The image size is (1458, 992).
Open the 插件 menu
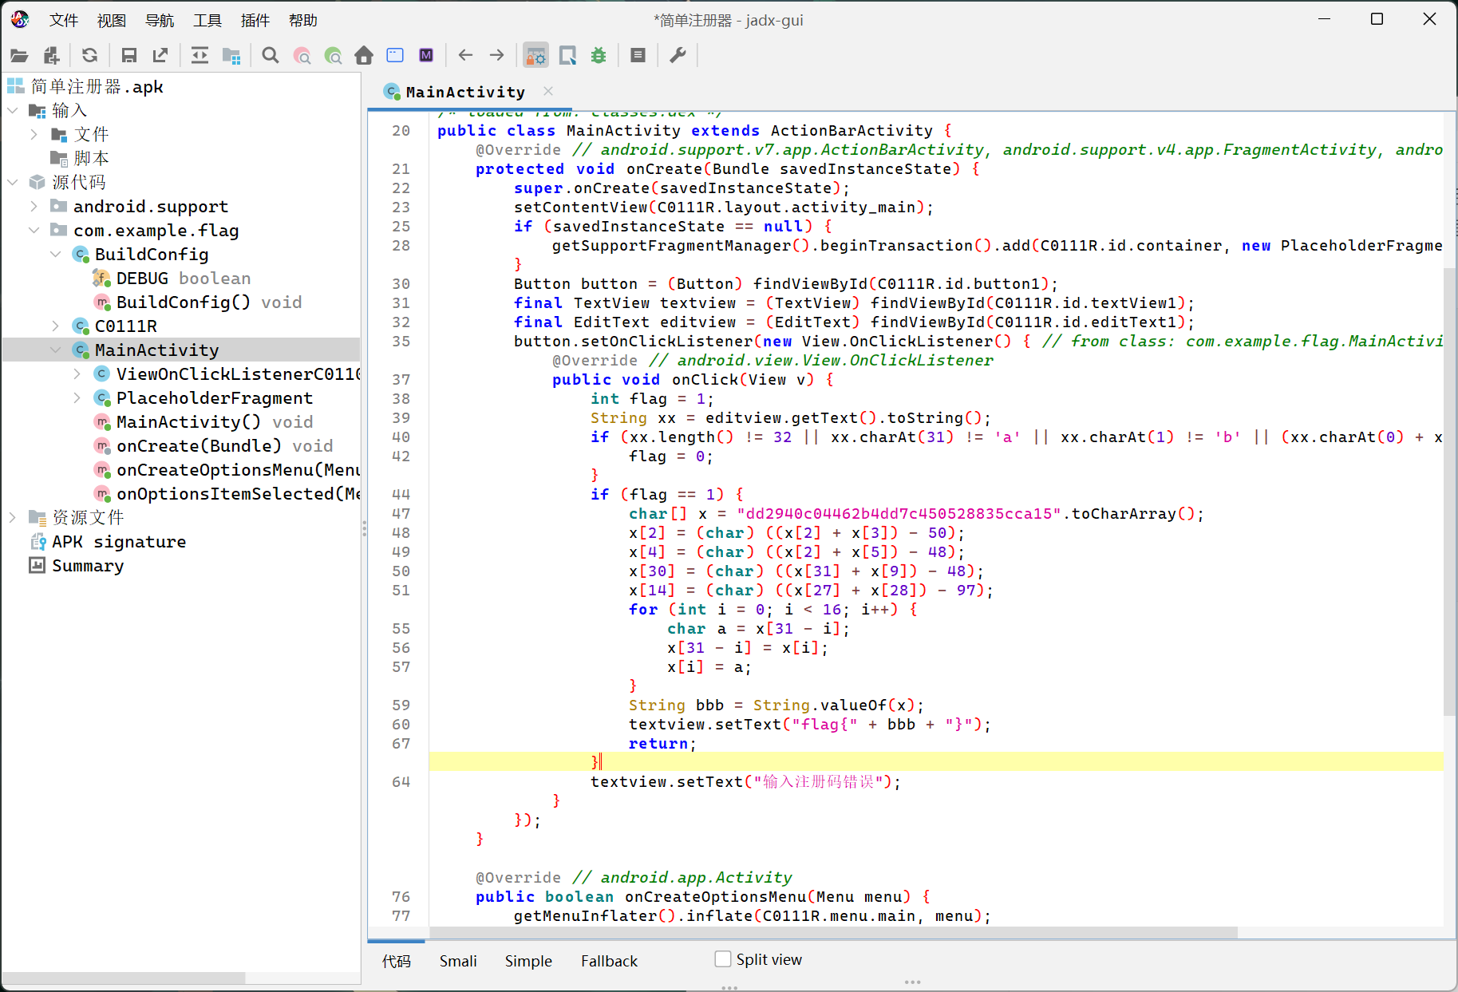tap(255, 20)
